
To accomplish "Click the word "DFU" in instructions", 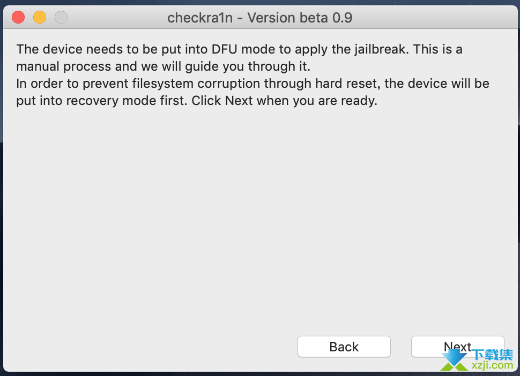I will pos(225,49).
